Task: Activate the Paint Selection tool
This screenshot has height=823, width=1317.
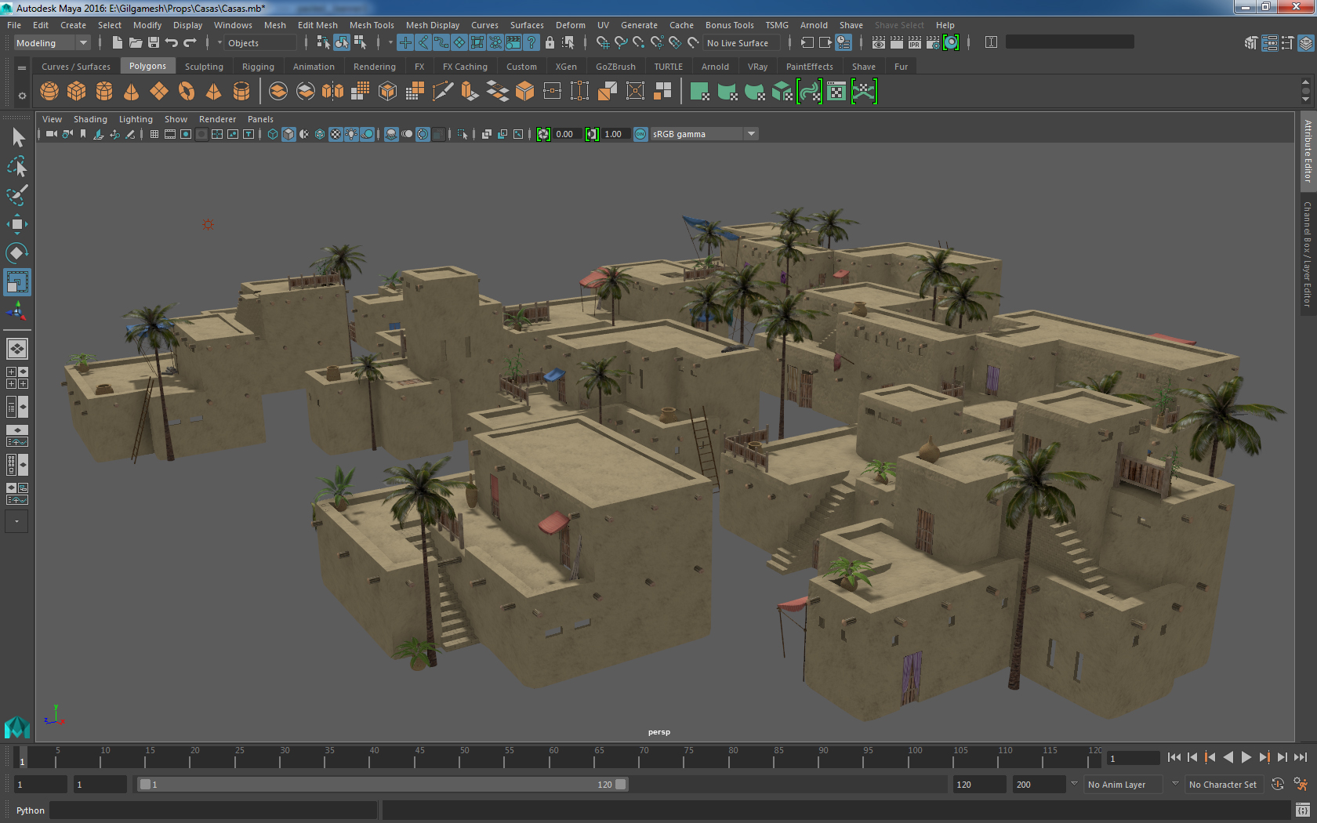Action: point(16,195)
